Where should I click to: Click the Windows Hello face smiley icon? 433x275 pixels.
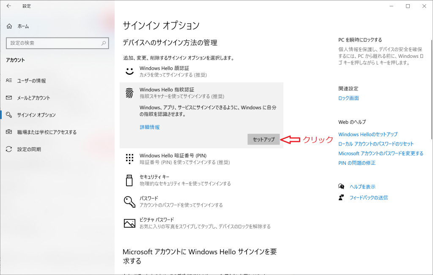tap(129, 71)
